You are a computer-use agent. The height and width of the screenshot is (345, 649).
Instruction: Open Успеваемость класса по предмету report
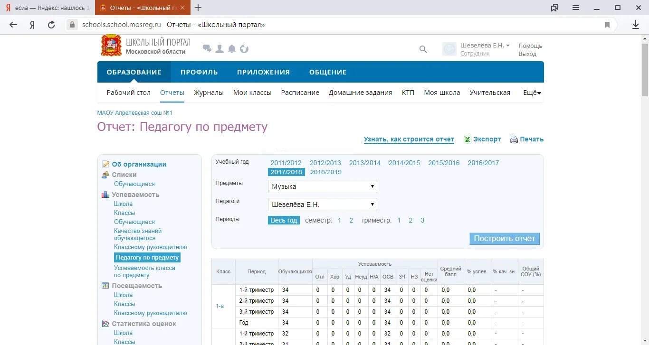pyautogui.click(x=144, y=271)
